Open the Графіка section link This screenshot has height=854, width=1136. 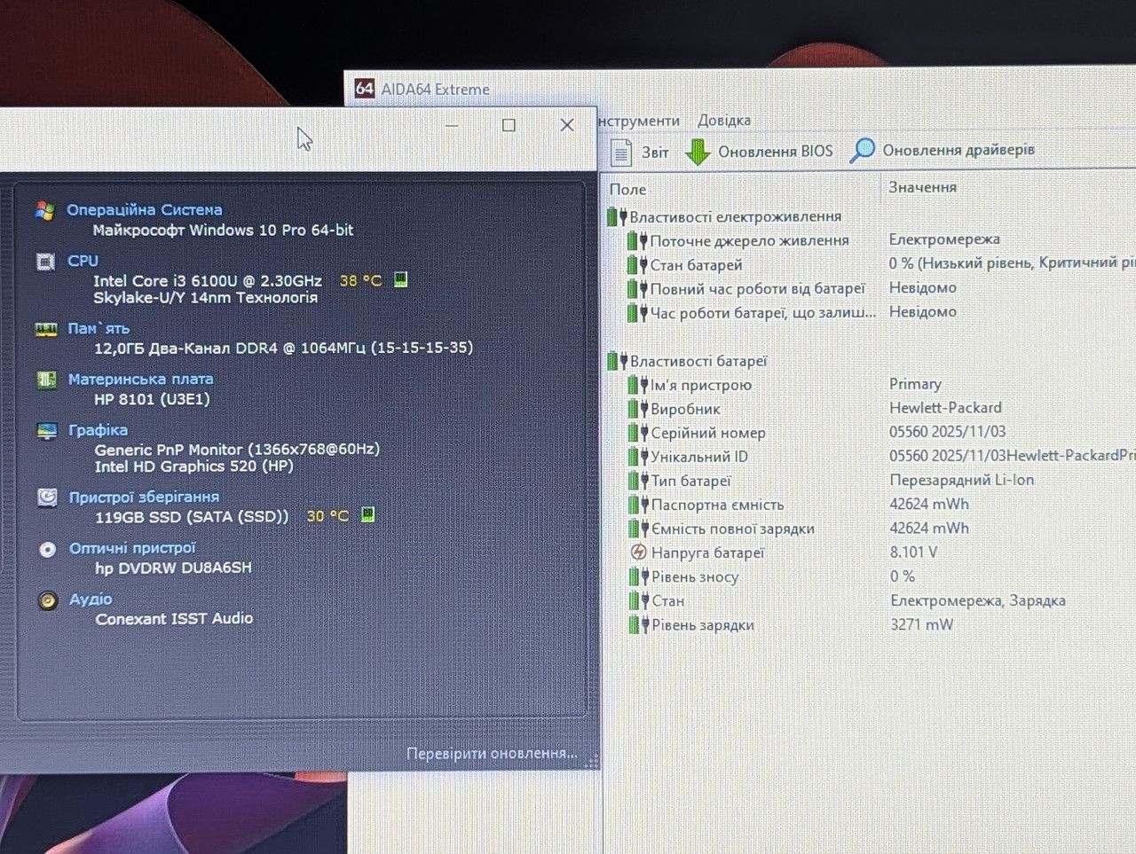tap(98, 430)
